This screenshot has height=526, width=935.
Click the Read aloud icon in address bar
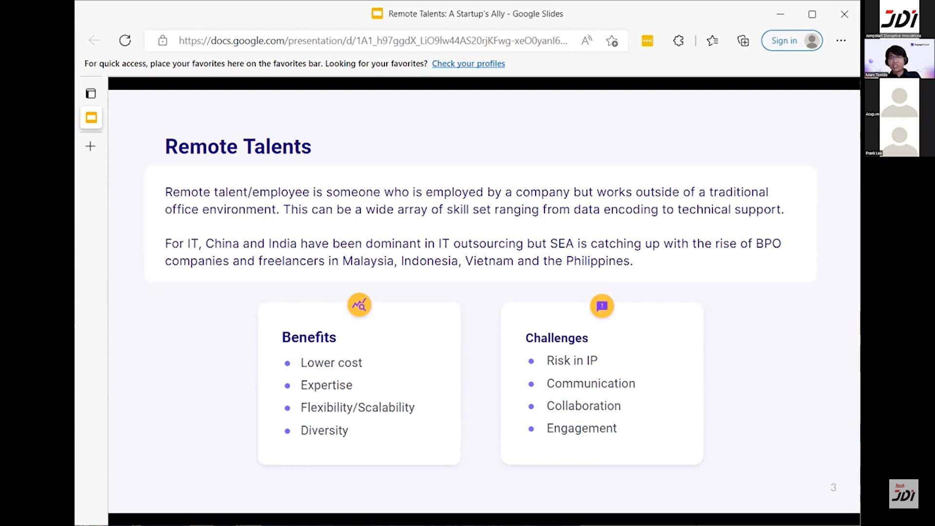(586, 40)
